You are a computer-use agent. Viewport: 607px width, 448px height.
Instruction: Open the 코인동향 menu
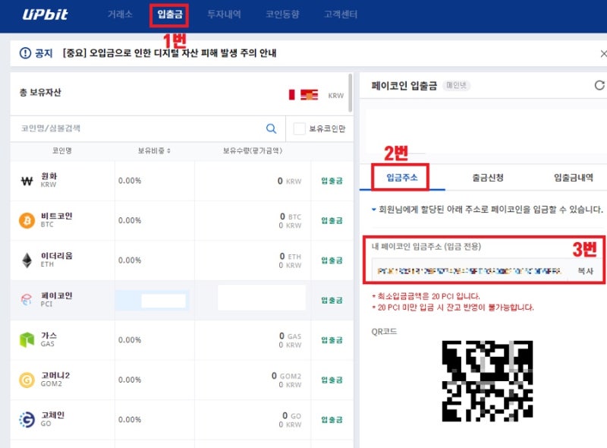282,14
